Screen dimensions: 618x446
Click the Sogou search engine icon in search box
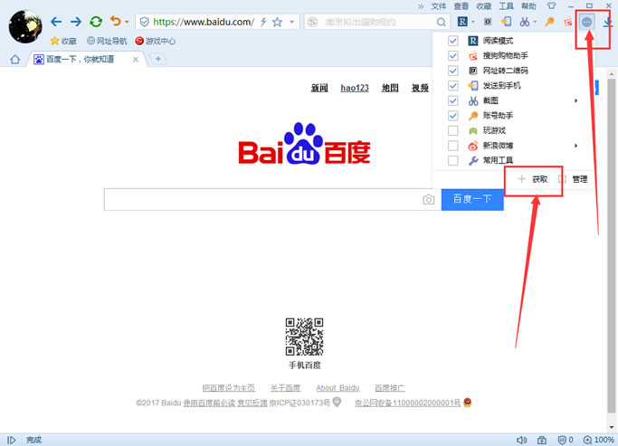pyautogui.click(x=312, y=22)
